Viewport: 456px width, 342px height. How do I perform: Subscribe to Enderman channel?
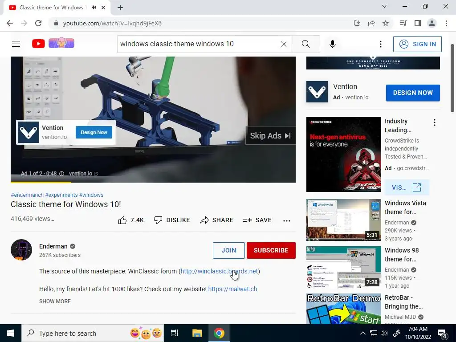click(x=271, y=250)
